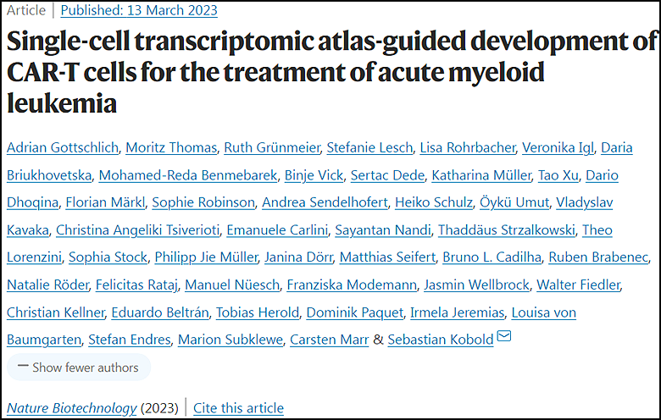Click the envelope icon after Sebastian Kobold
Screen dimensions: 661x420
tap(504, 336)
